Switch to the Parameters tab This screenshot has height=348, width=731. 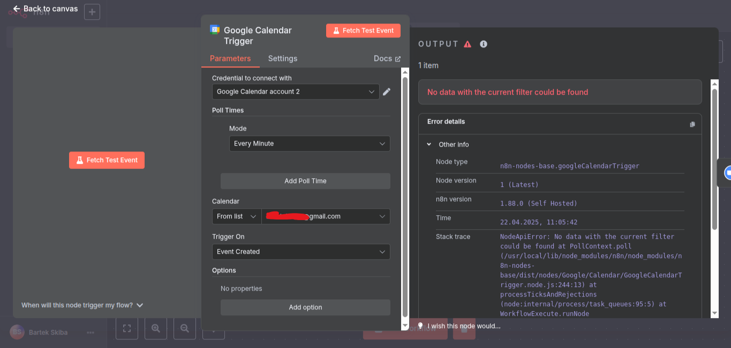230,58
